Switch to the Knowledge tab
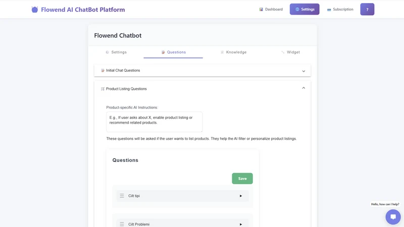 click(x=233, y=52)
